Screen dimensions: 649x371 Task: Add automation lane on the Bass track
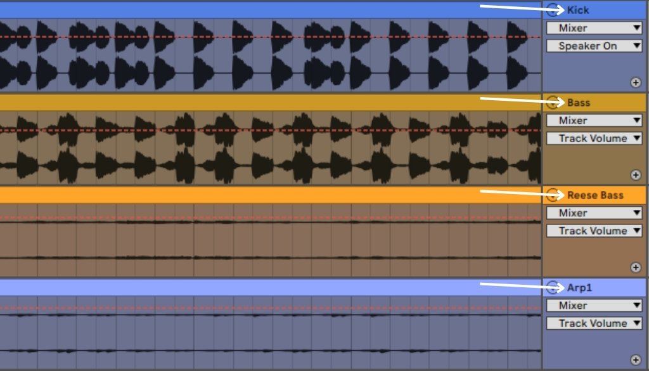tap(636, 175)
